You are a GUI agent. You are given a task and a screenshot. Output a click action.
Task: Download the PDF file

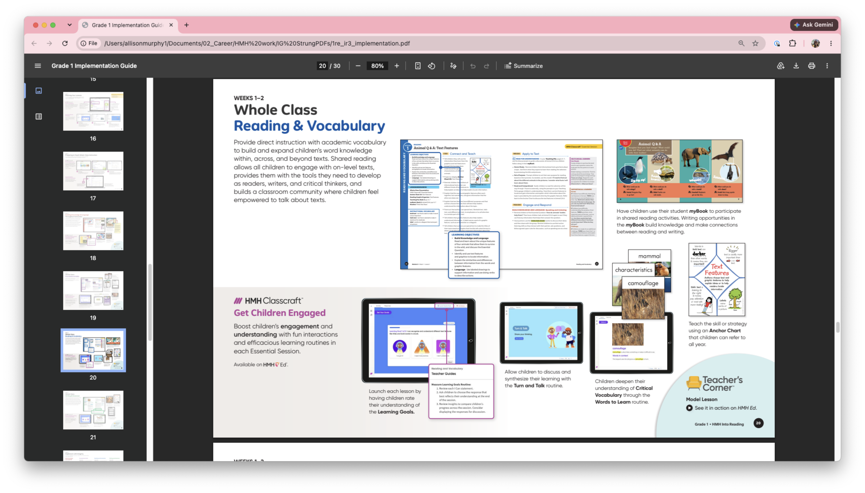pyautogui.click(x=796, y=66)
